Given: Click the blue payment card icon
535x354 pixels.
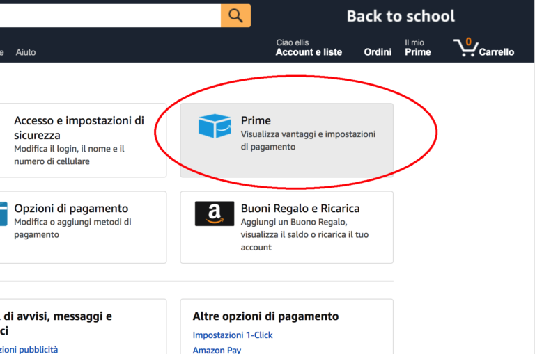Looking at the screenshot, I should pyautogui.click(x=3, y=214).
